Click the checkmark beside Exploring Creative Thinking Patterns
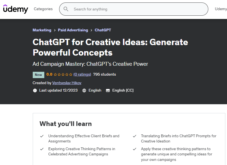Image resolution: width=227 pixels, height=165 pixels. point(42,149)
